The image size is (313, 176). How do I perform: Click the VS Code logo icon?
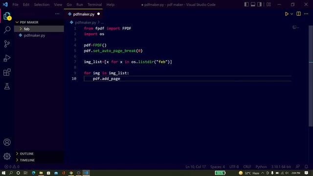point(5,4)
